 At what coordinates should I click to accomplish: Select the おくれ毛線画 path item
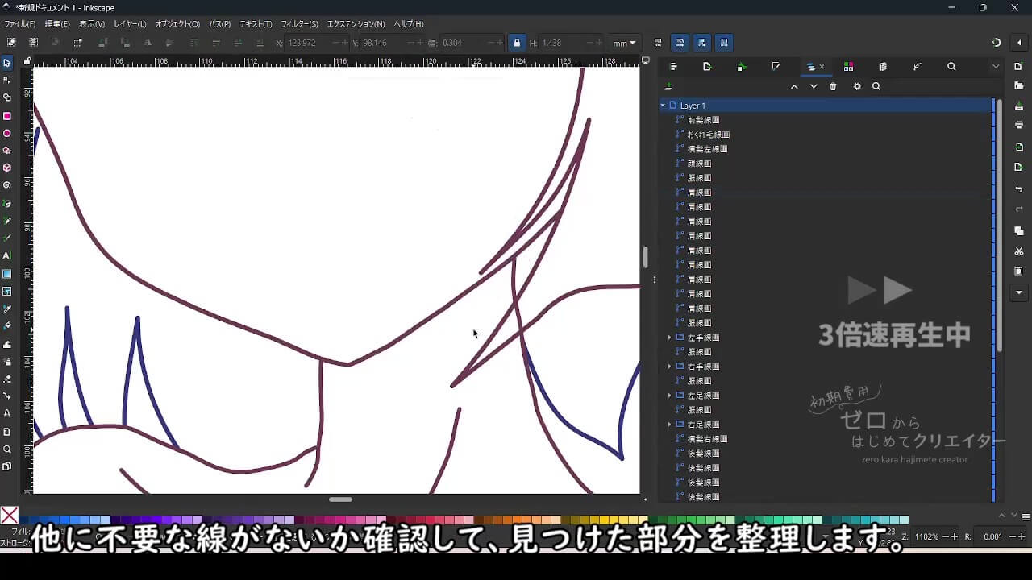pos(708,135)
